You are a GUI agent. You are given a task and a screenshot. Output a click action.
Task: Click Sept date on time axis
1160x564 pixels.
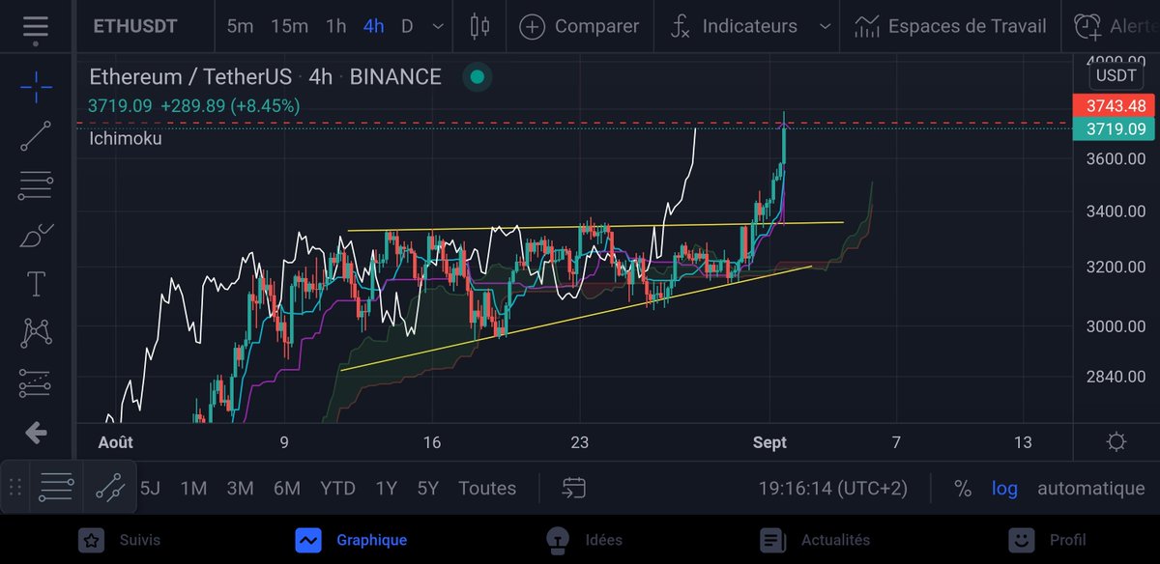pyautogui.click(x=768, y=442)
